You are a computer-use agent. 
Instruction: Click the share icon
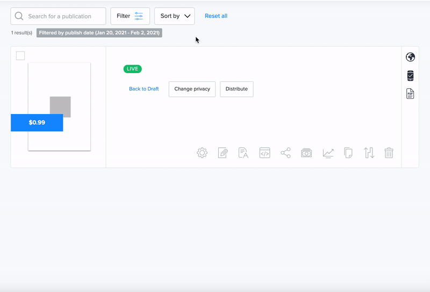pos(285,153)
